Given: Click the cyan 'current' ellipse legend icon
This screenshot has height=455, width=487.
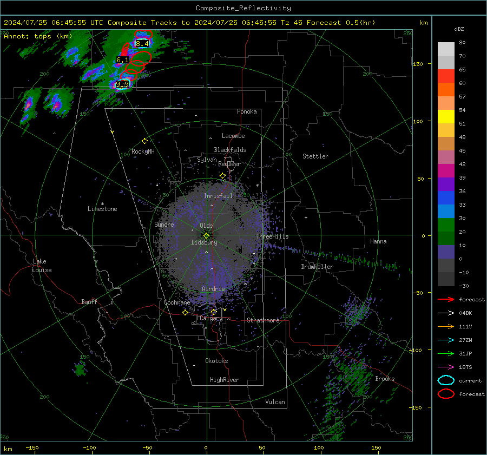Looking at the screenshot, I should (446, 380).
